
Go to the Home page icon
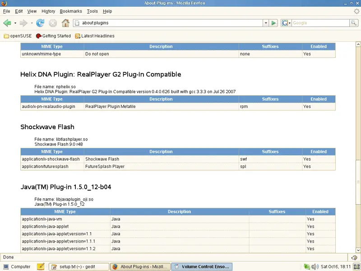[x=65, y=23]
